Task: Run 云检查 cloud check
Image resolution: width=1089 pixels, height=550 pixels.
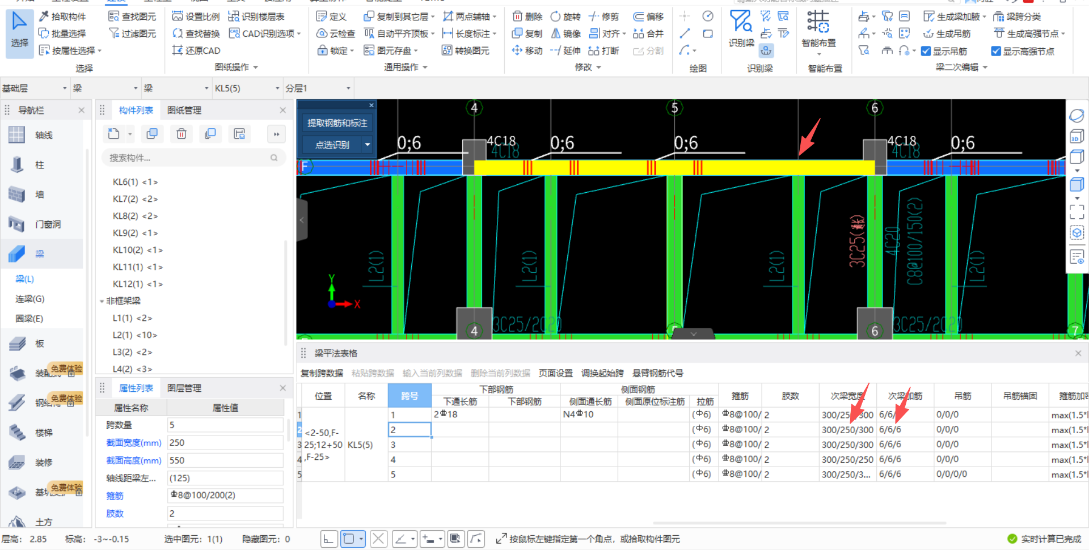Action: 336,33
